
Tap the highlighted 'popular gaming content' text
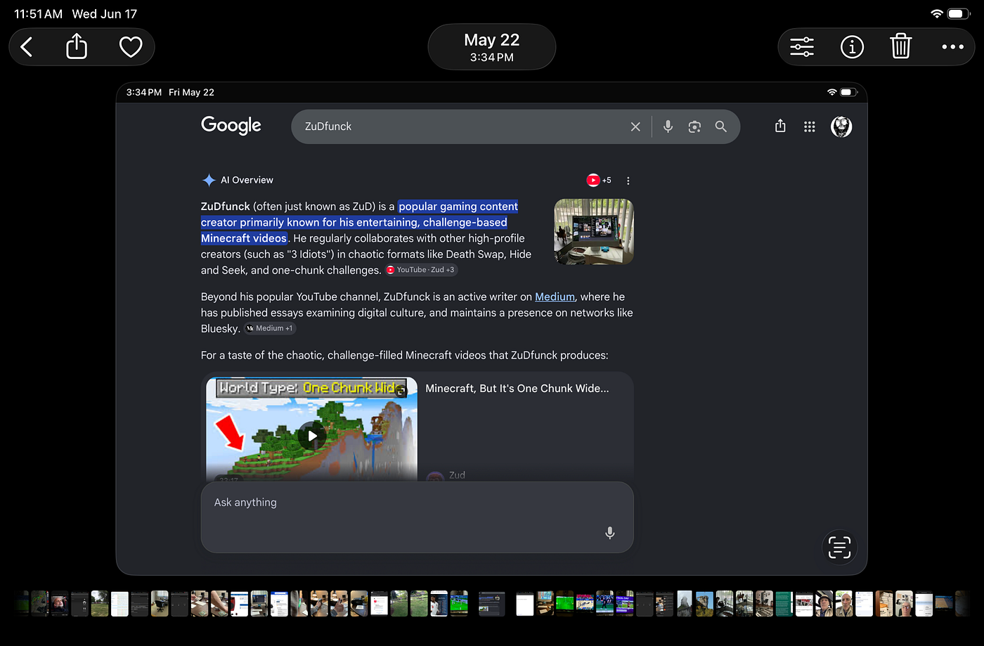tap(458, 206)
